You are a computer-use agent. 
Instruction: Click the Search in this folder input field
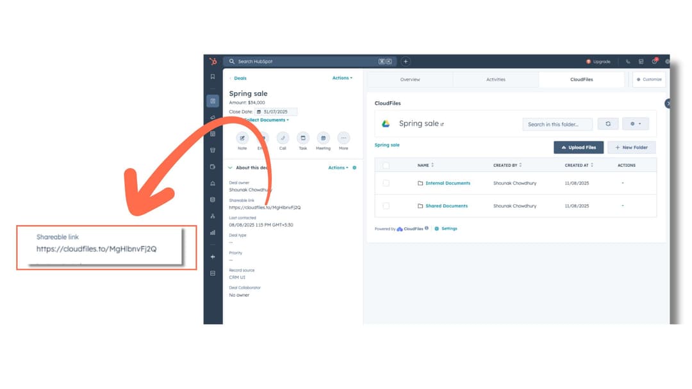tap(556, 123)
